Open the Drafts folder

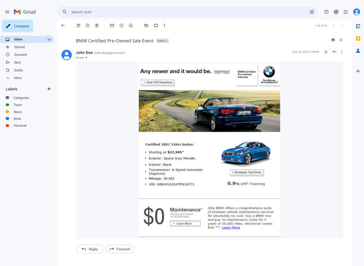(x=18, y=70)
